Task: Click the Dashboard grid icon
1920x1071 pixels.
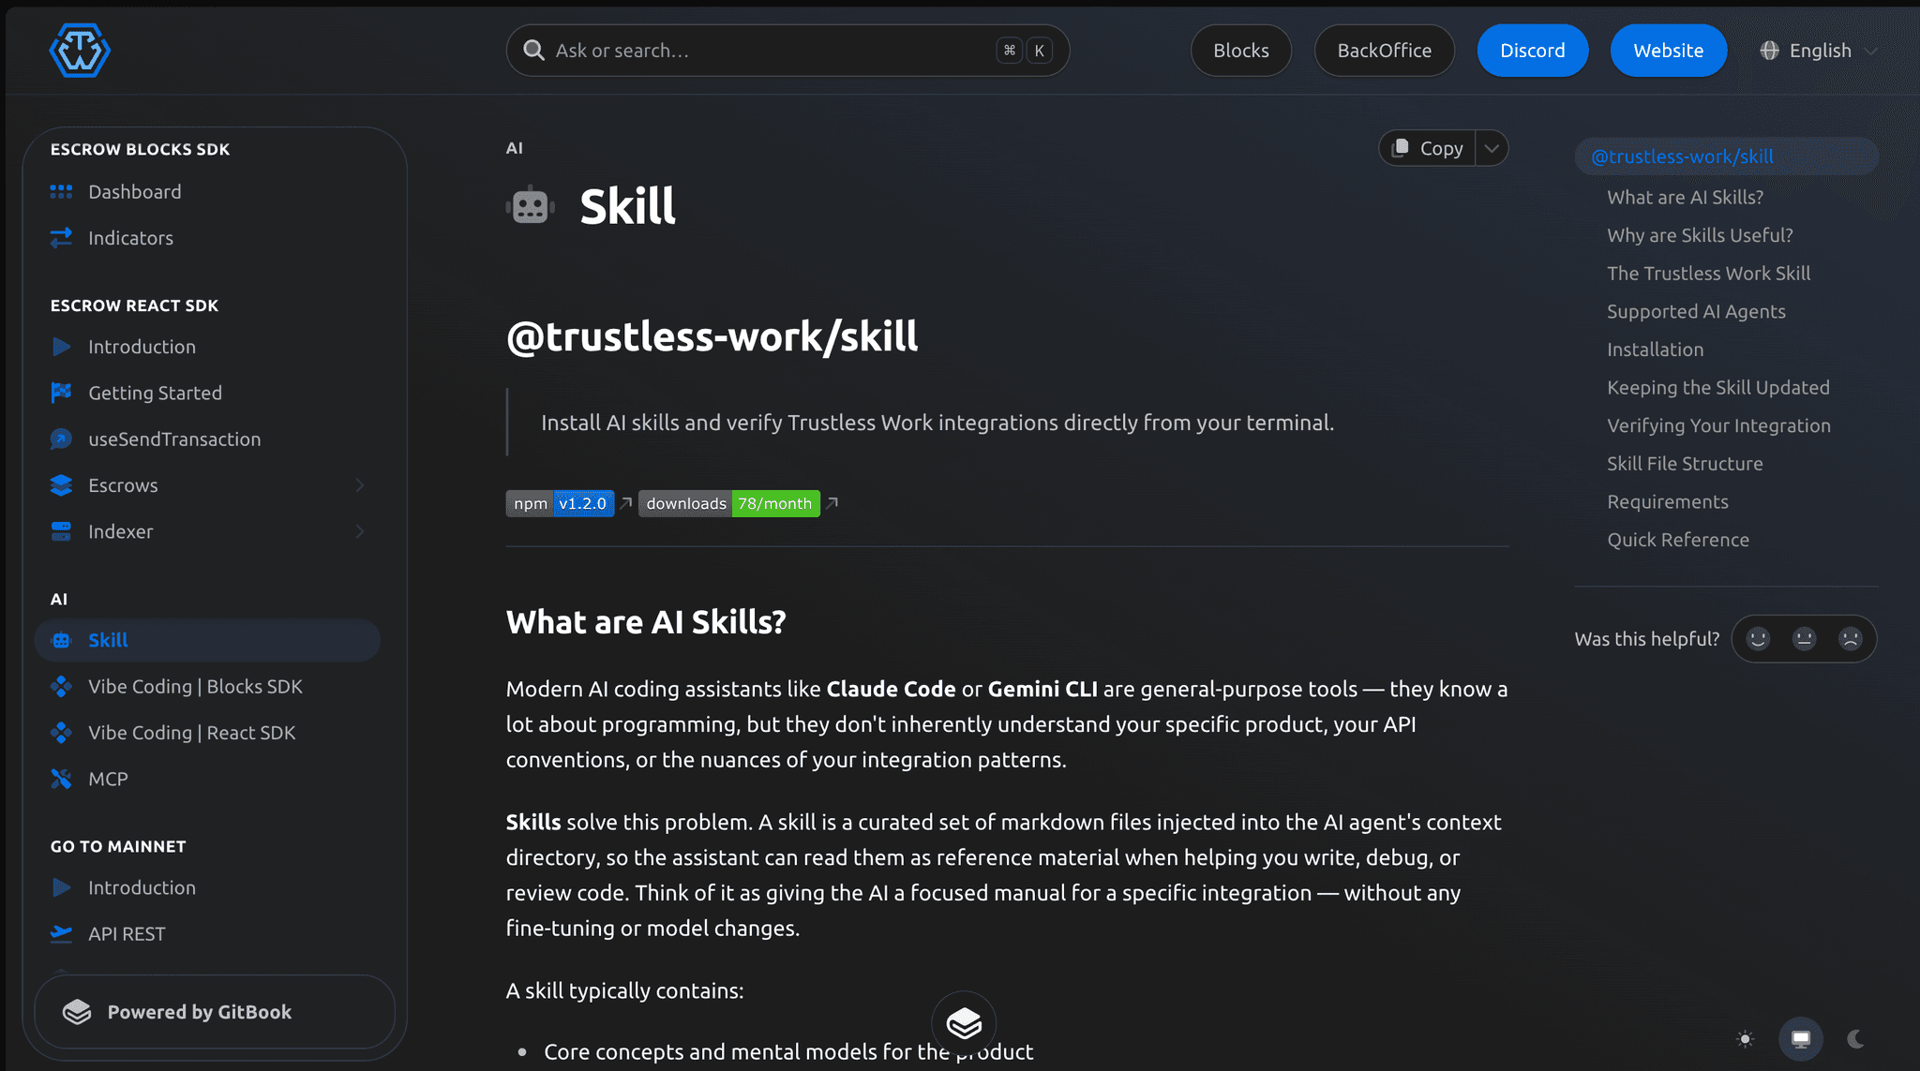Action: point(61,192)
